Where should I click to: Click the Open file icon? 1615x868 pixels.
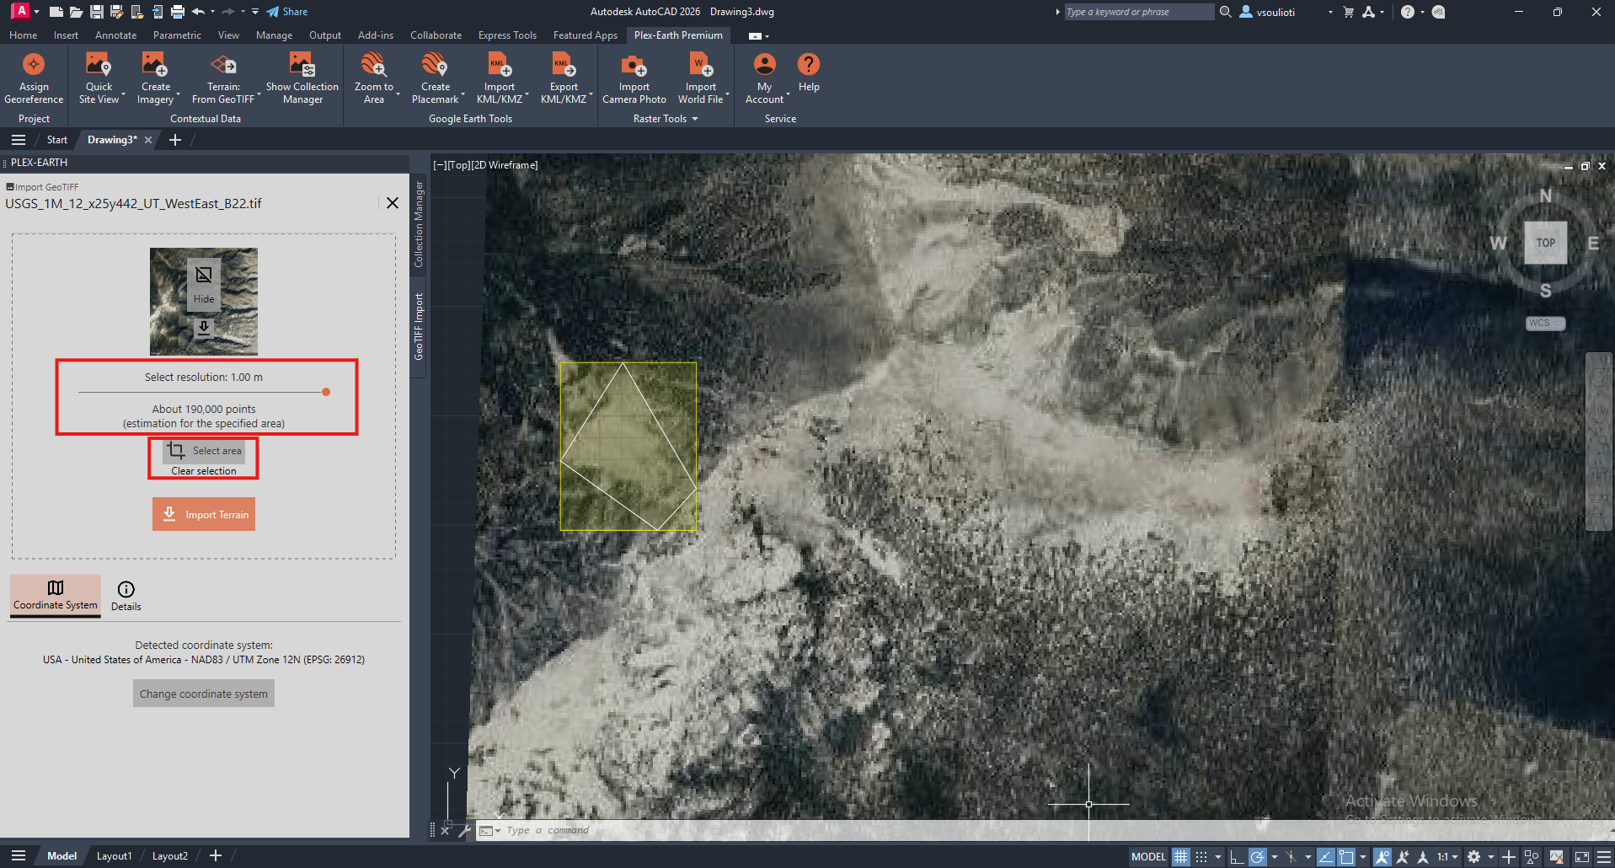click(x=76, y=12)
